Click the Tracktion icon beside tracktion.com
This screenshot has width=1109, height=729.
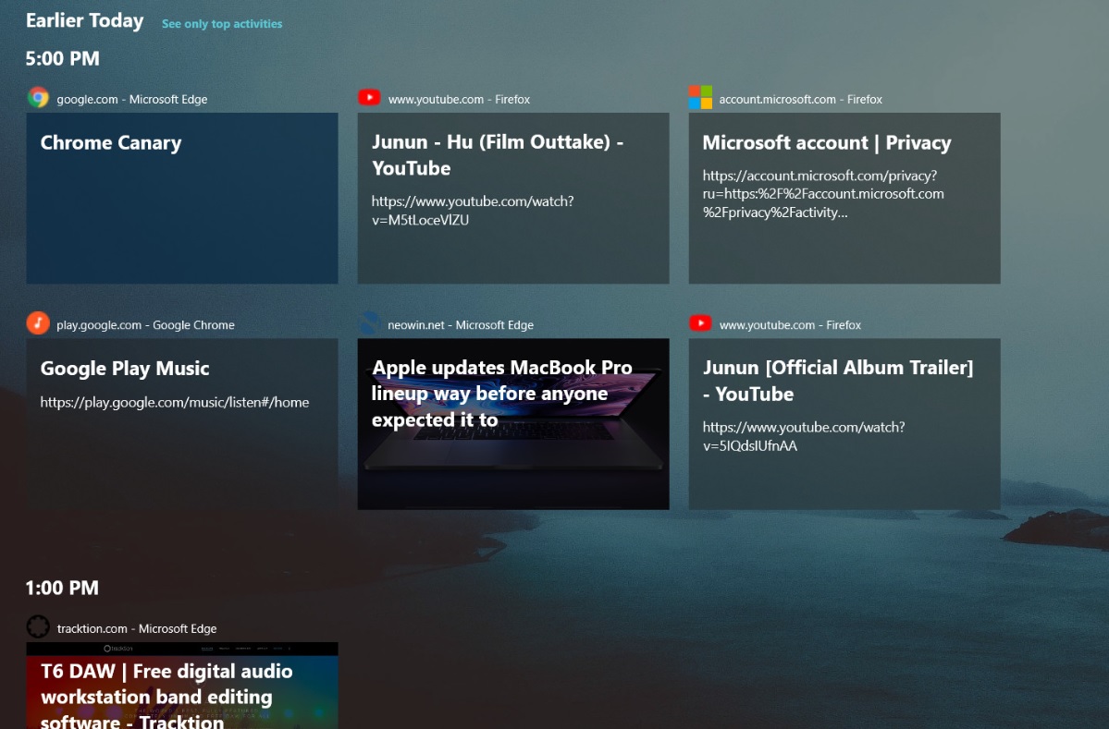[x=38, y=626]
